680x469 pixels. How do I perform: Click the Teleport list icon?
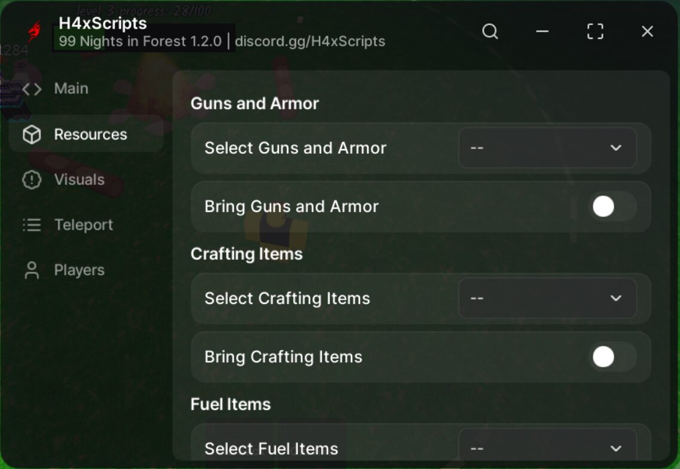click(x=32, y=225)
